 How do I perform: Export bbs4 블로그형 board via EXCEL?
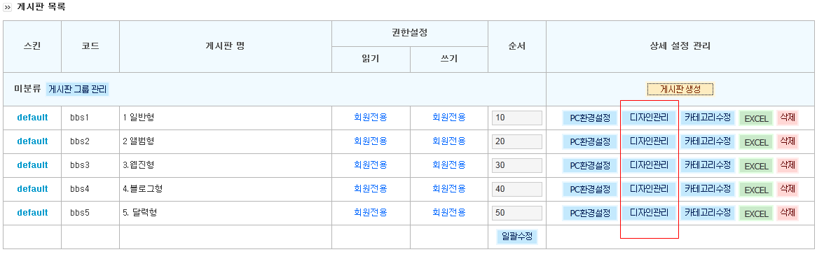(756, 189)
